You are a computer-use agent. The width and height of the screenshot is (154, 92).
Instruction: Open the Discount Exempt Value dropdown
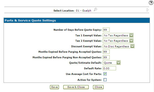(119, 46)
